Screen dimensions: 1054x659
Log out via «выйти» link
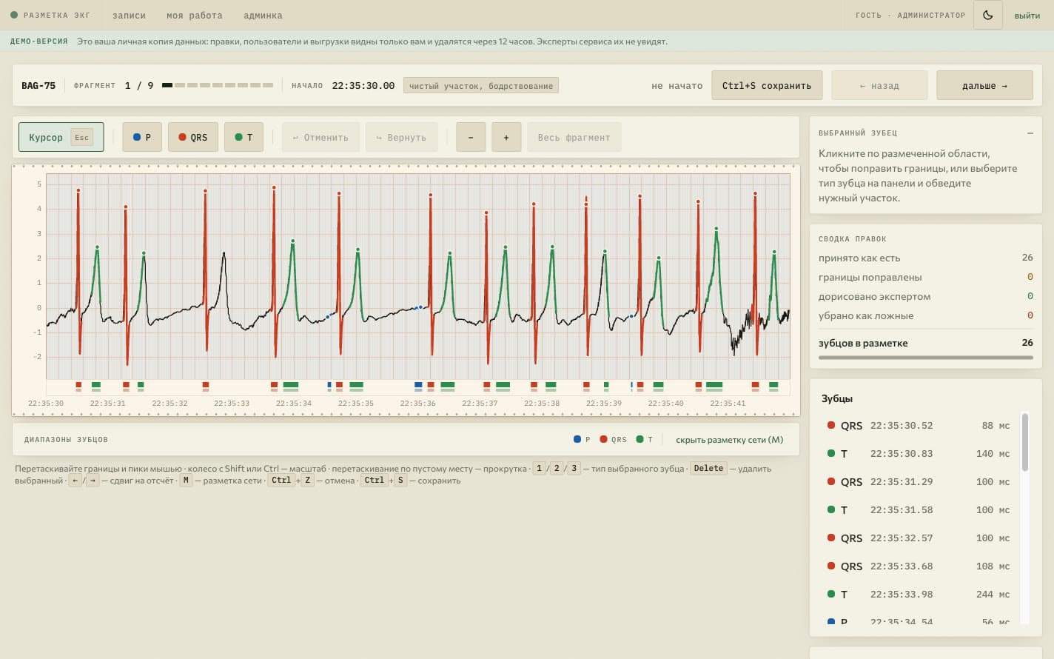[x=1027, y=15]
